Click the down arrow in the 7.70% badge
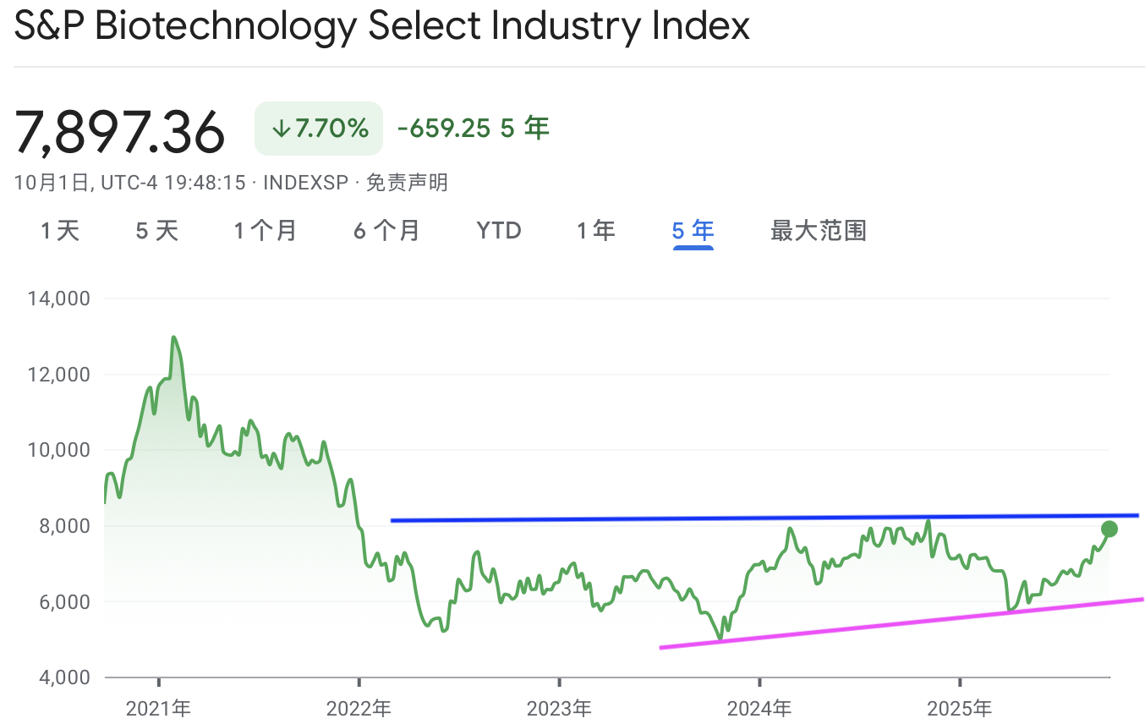1145x724 pixels. [x=280, y=129]
